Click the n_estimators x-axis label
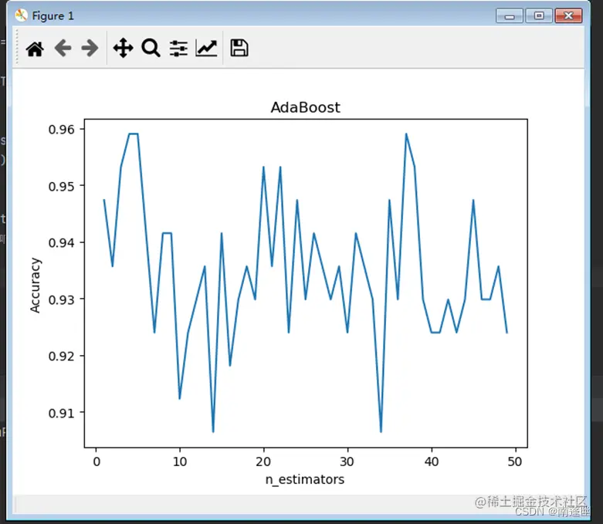Screen dimensions: 603x524 (x=305, y=479)
